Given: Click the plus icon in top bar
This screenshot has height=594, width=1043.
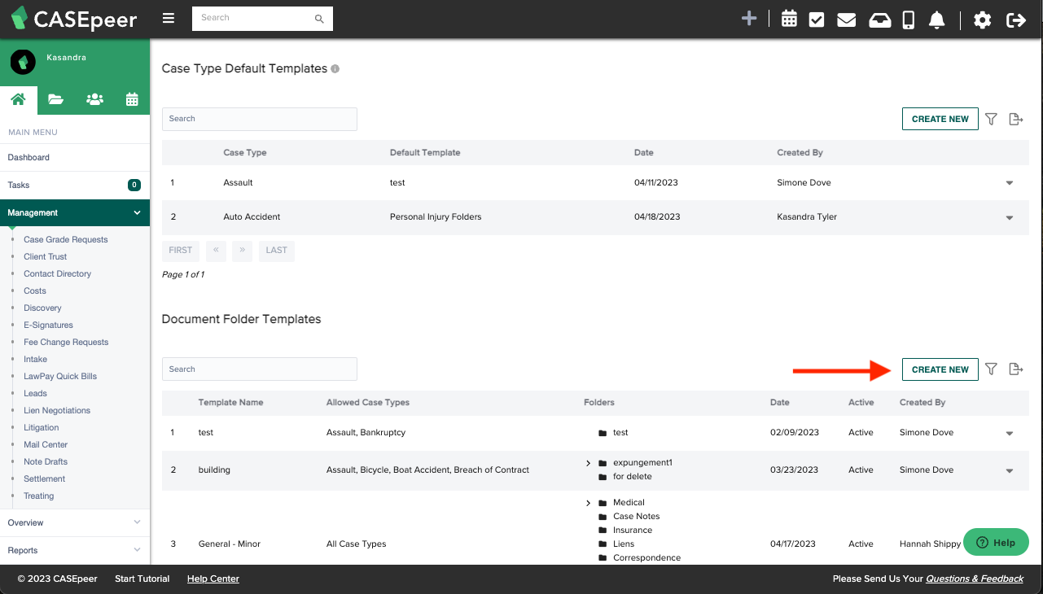Looking at the screenshot, I should (749, 19).
